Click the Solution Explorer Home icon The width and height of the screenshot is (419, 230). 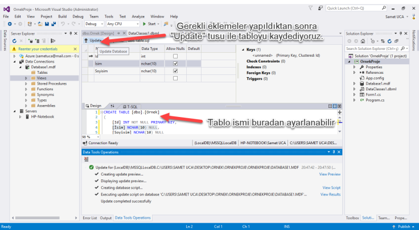pos(363,41)
